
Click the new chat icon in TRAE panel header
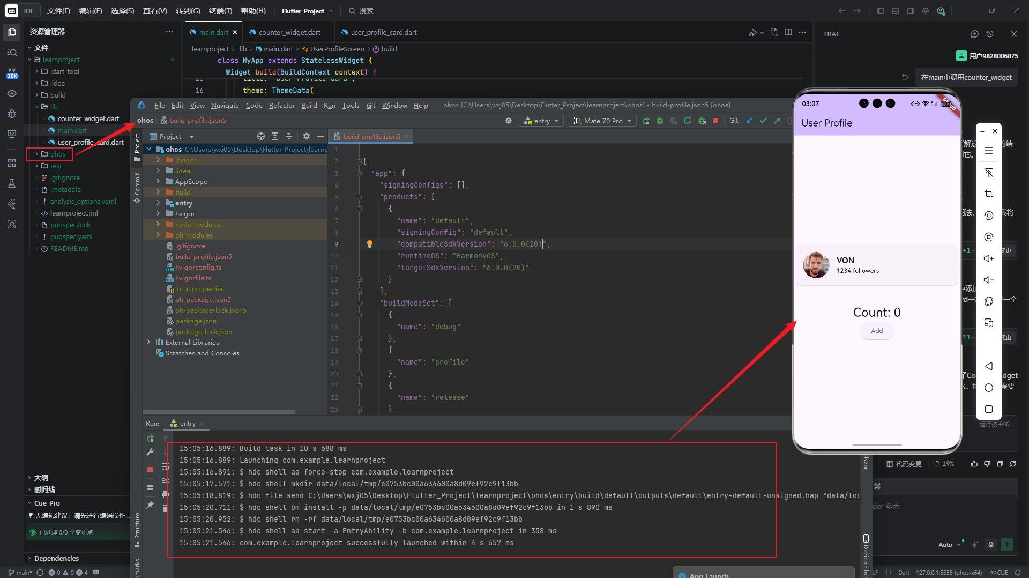click(975, 34)
